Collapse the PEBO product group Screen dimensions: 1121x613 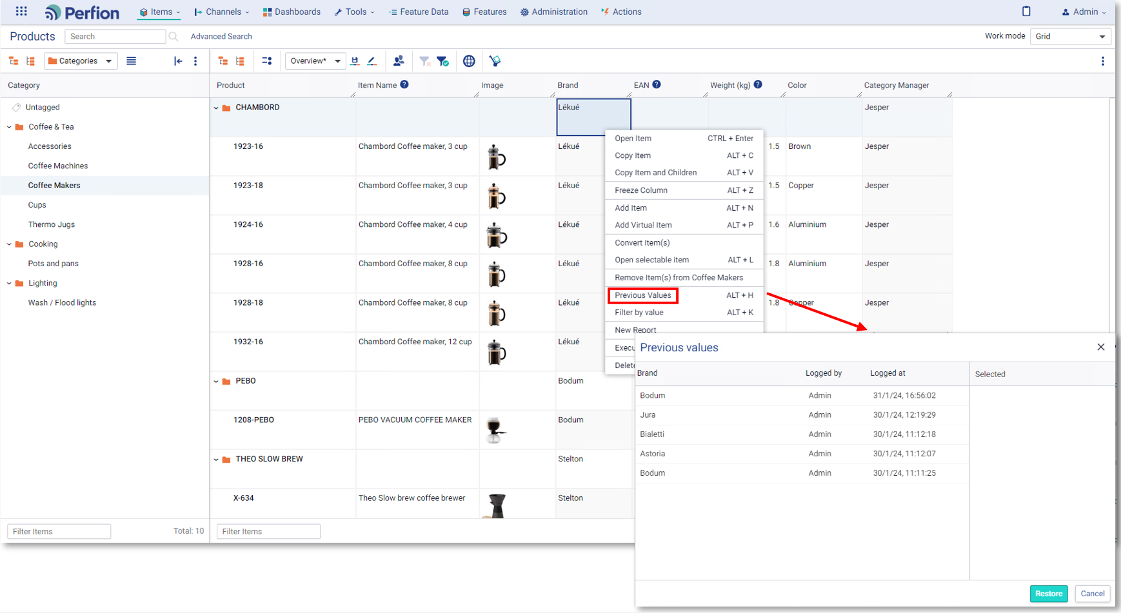click(216, 381)
